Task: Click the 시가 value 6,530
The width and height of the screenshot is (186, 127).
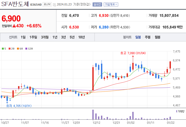Action: tap(74, 27)
